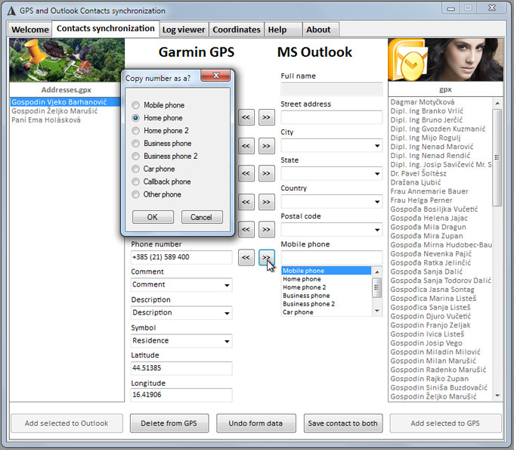514x450 pixels.
Task: Copy Country to GPS with << button
Action: point(246,202)
